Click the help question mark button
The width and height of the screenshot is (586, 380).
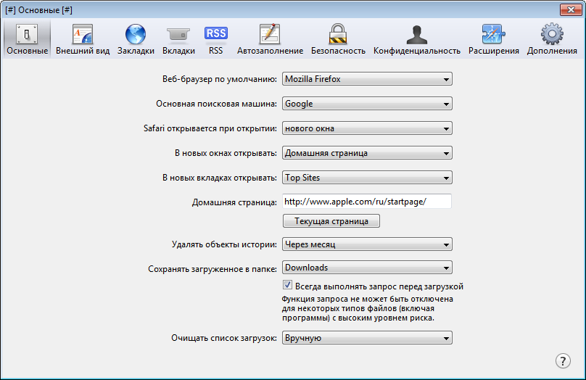pyautogui.click(x=563, y=361)
